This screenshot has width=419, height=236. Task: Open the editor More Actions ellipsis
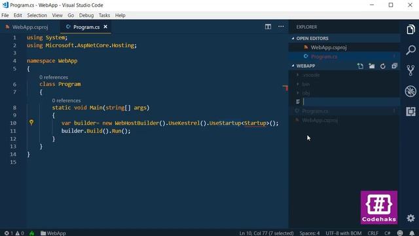281,26
